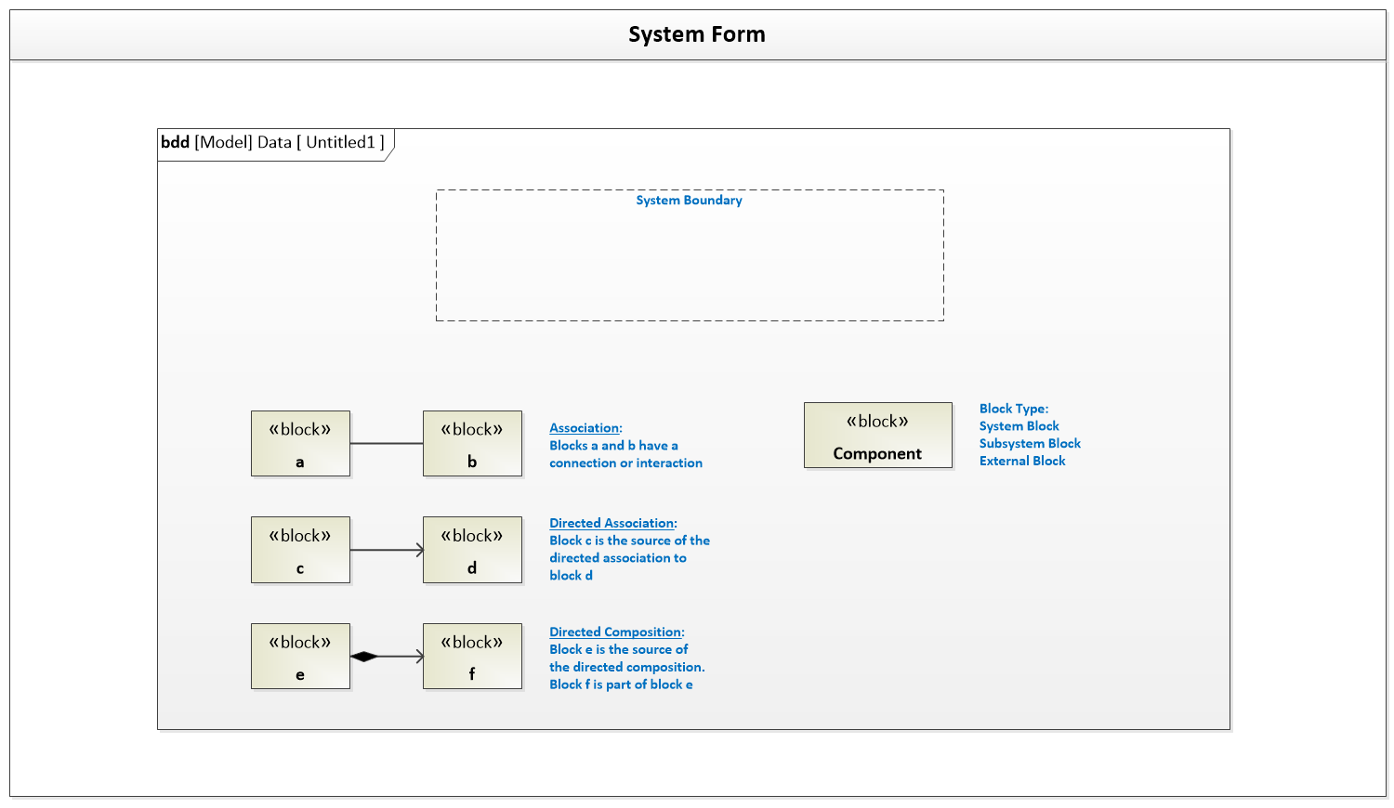The height and width of the screenshot is (808, 1394).
Task: Click the Subsystem Block text
Action: [x=1030, y=444]
